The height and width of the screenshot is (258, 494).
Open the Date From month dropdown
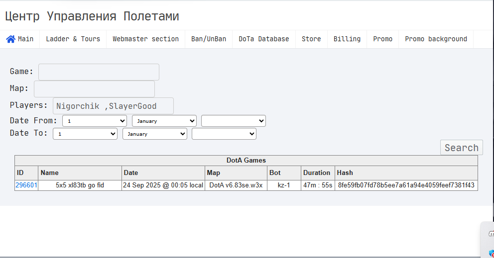click(x=164, y=121)
